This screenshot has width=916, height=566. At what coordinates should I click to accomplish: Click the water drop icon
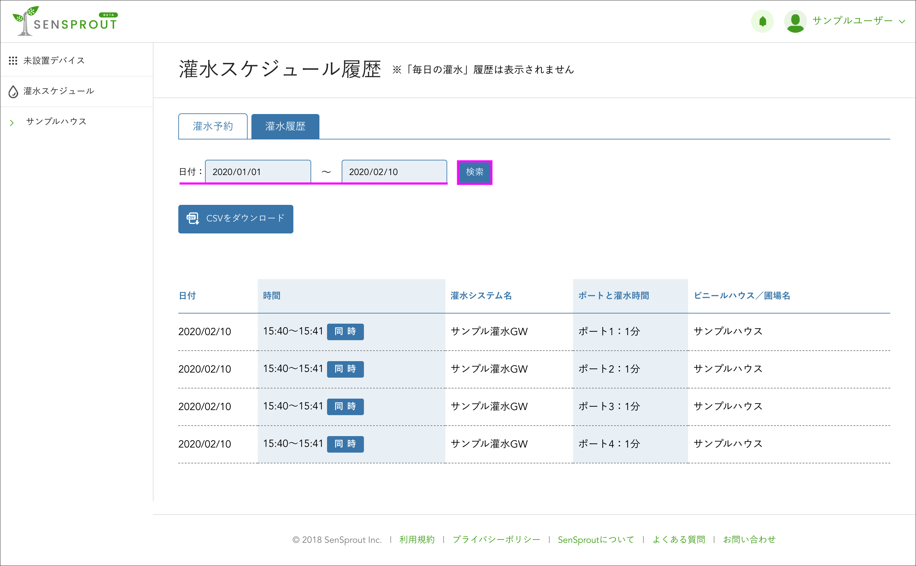point(13,91)
